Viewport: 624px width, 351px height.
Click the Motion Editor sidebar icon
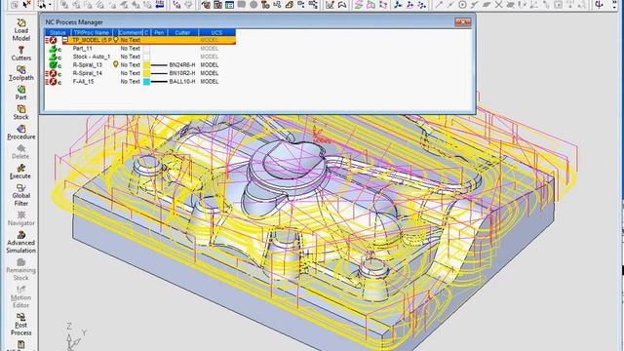coord(21,296)
